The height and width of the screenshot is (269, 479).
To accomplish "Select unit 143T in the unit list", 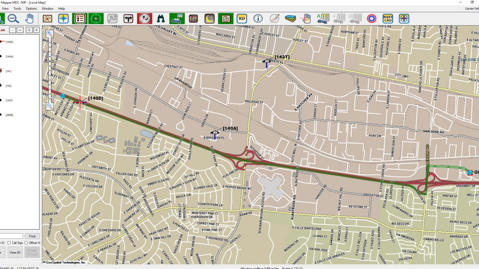I will coord(9,100).
